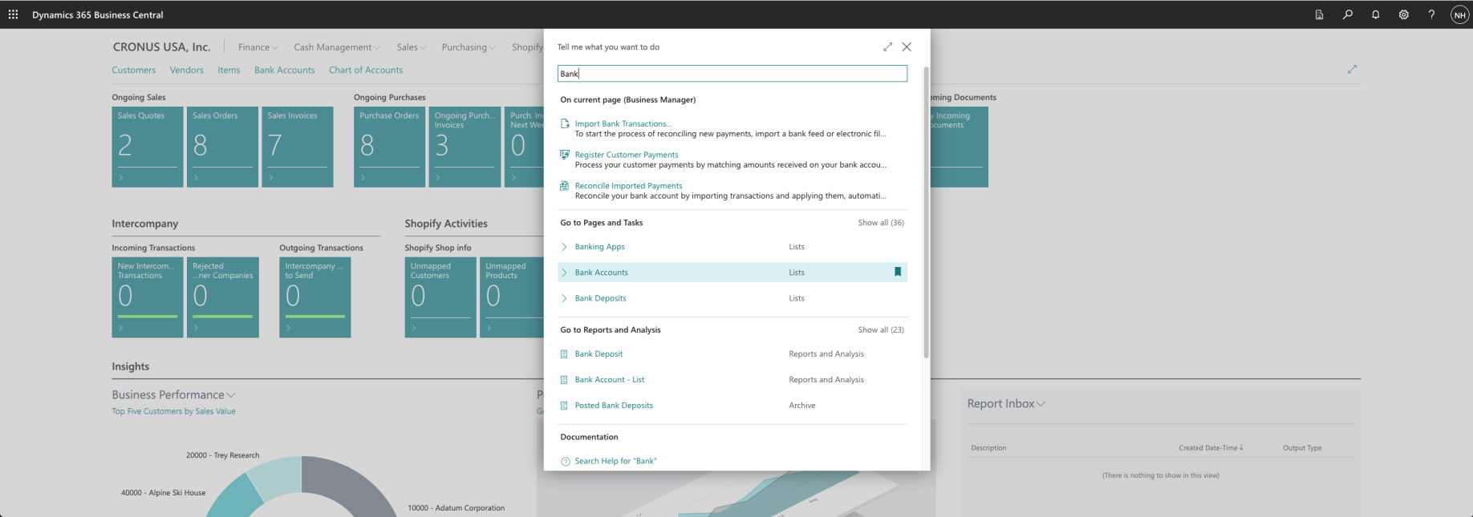Open Bank Accounts in the navigation bar
This screenshot has height=517, width=1473.
pyautogui.click(x=285, y=70)
